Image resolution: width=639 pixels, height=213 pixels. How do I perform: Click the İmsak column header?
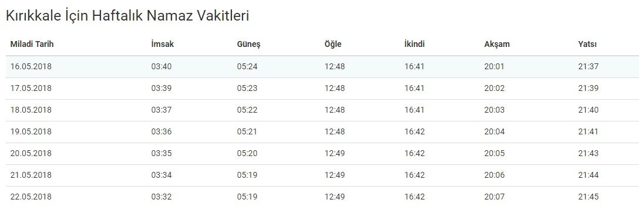[162, 45]
